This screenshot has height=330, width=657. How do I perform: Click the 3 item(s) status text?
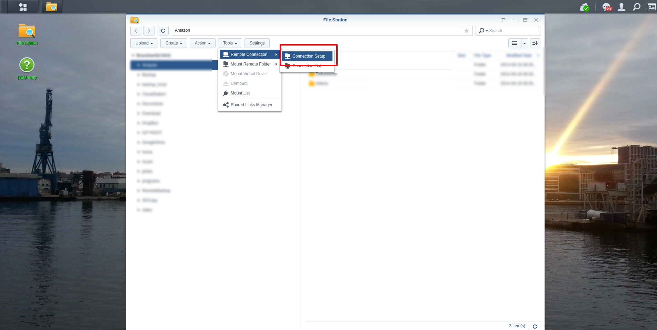[517, 326]
